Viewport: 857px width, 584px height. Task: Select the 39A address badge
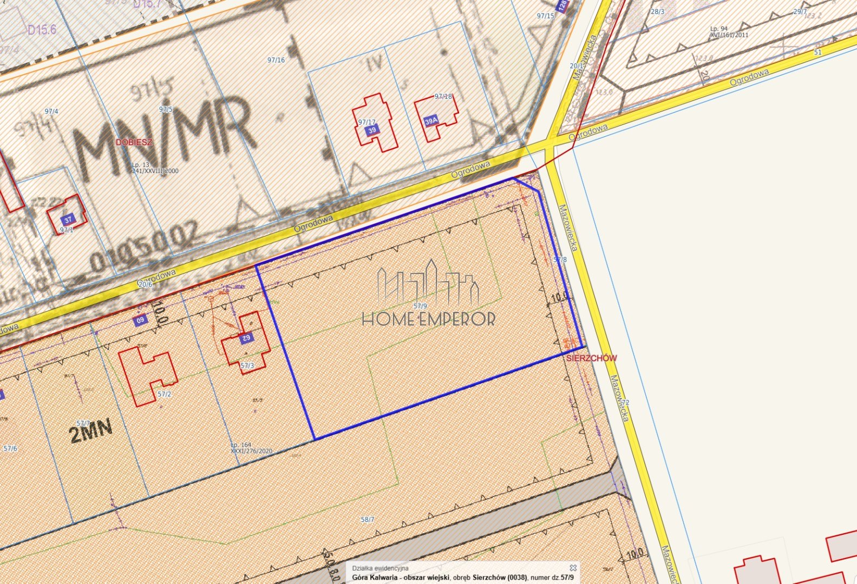tap(431, 121)
